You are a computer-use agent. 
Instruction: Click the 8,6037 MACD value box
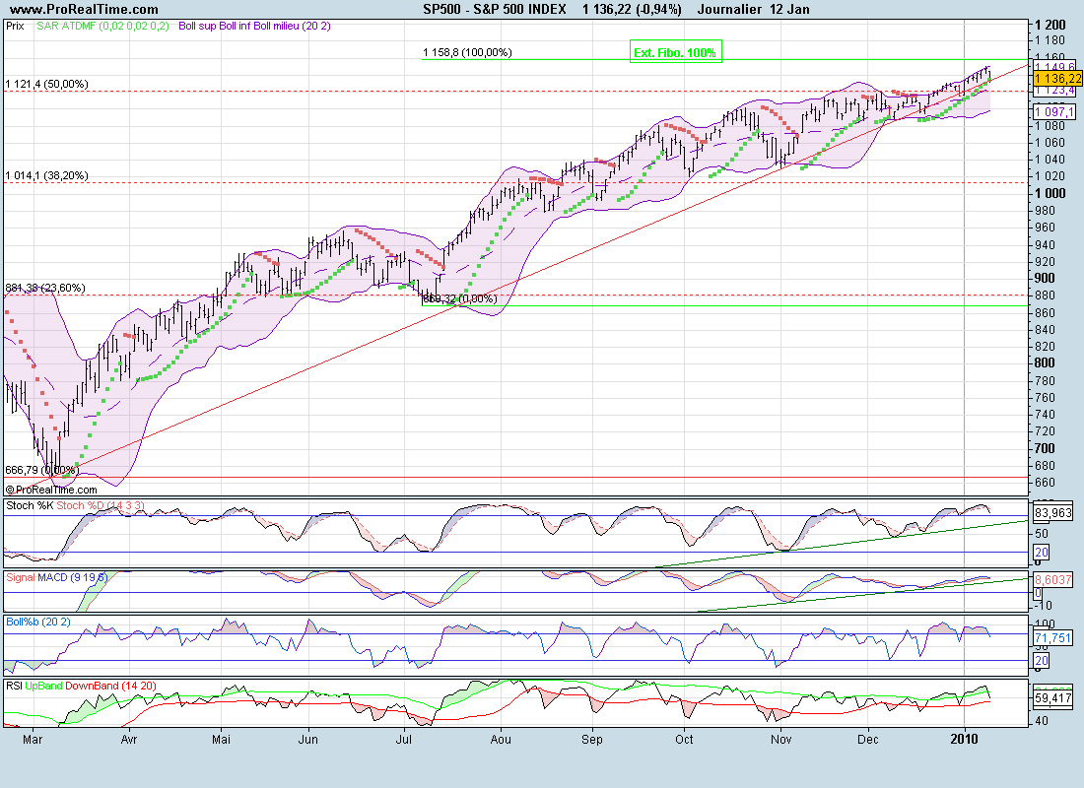1052,580
